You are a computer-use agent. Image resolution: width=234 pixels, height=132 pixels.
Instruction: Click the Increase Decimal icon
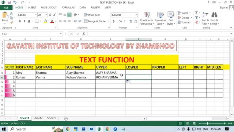point(131,21)
